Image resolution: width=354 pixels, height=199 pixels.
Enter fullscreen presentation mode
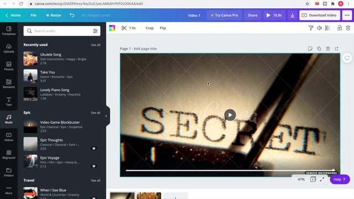tap(322, 179)
